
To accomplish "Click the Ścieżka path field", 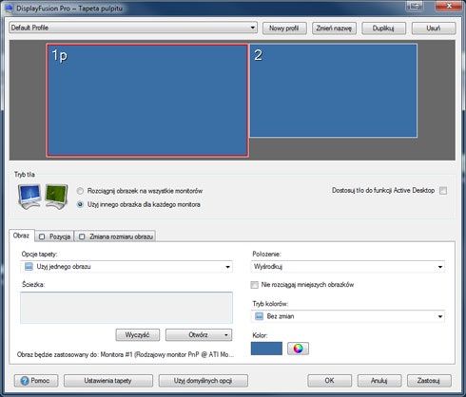I will 126,308.
